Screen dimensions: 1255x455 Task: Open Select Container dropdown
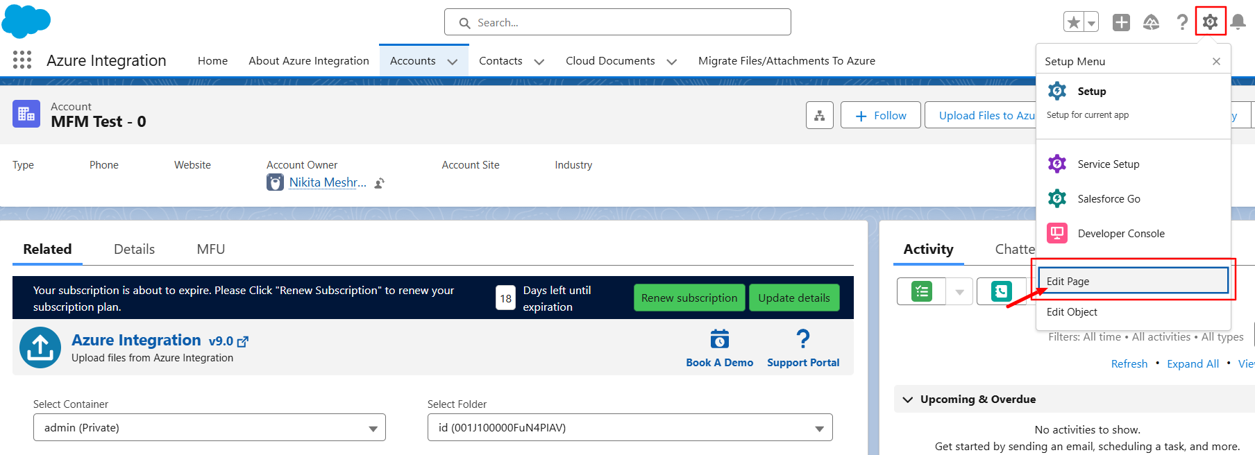(210, 427)
